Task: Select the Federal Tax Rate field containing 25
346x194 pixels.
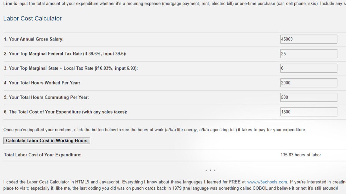Action: pos(309,54)
